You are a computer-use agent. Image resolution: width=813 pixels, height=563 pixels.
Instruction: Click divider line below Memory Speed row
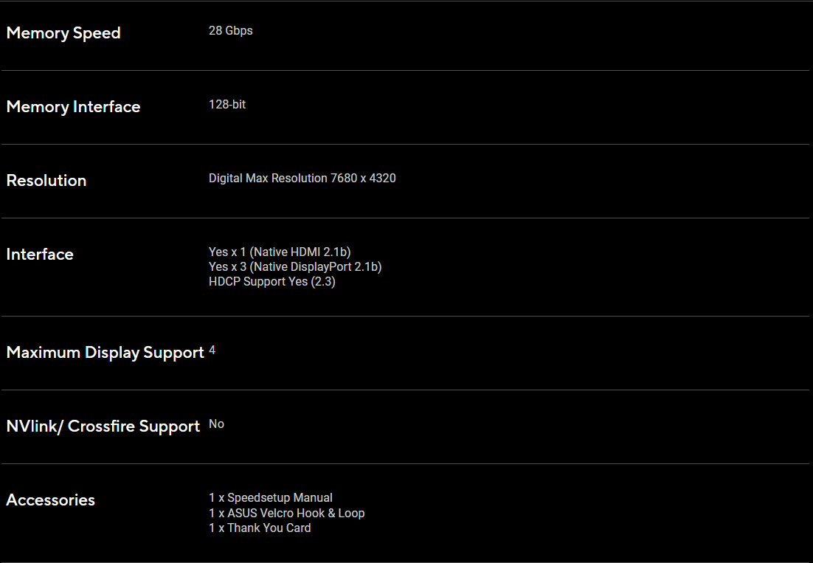(x=406, y=70)
